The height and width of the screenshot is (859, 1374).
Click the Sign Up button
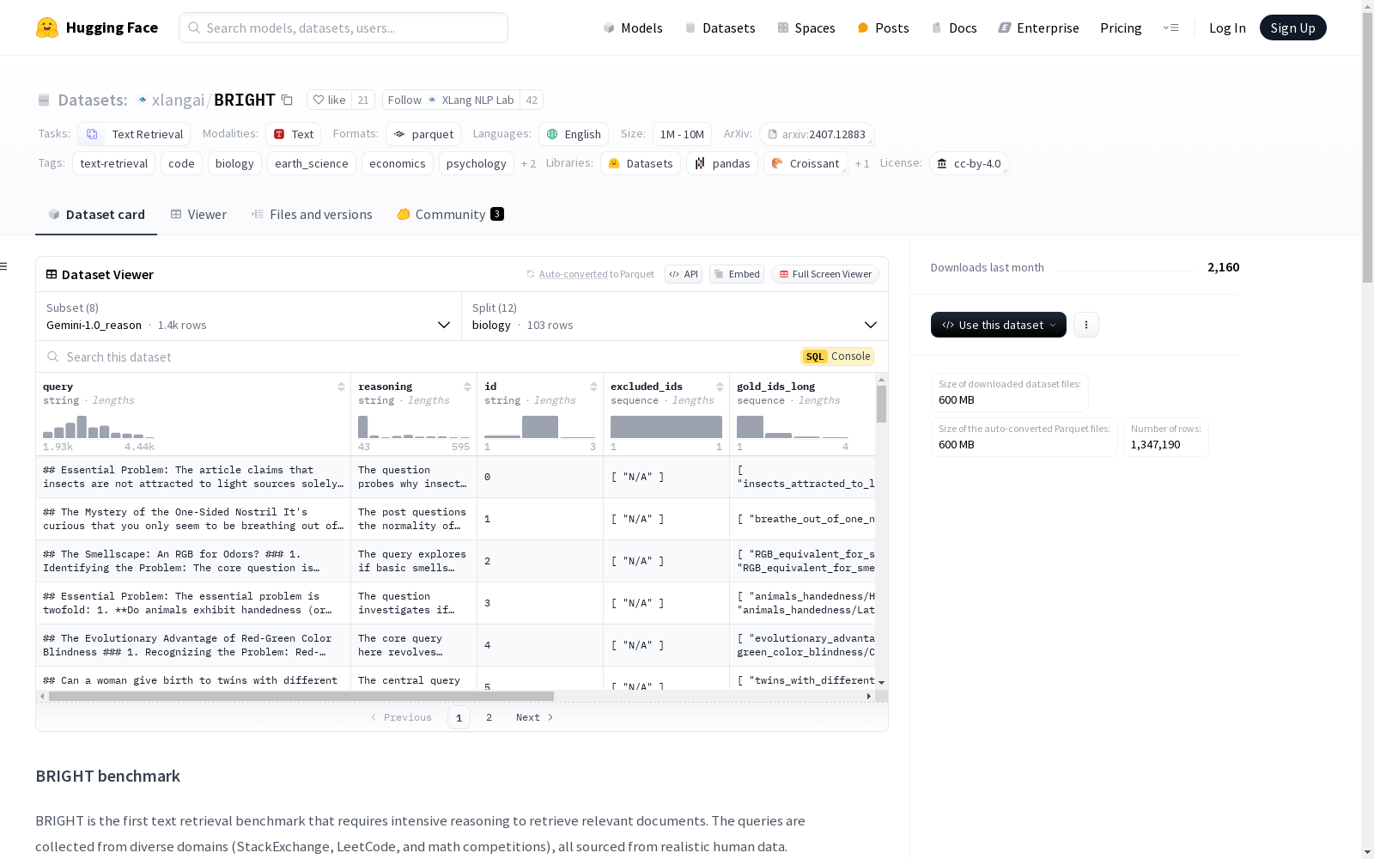coord(1292,27)
